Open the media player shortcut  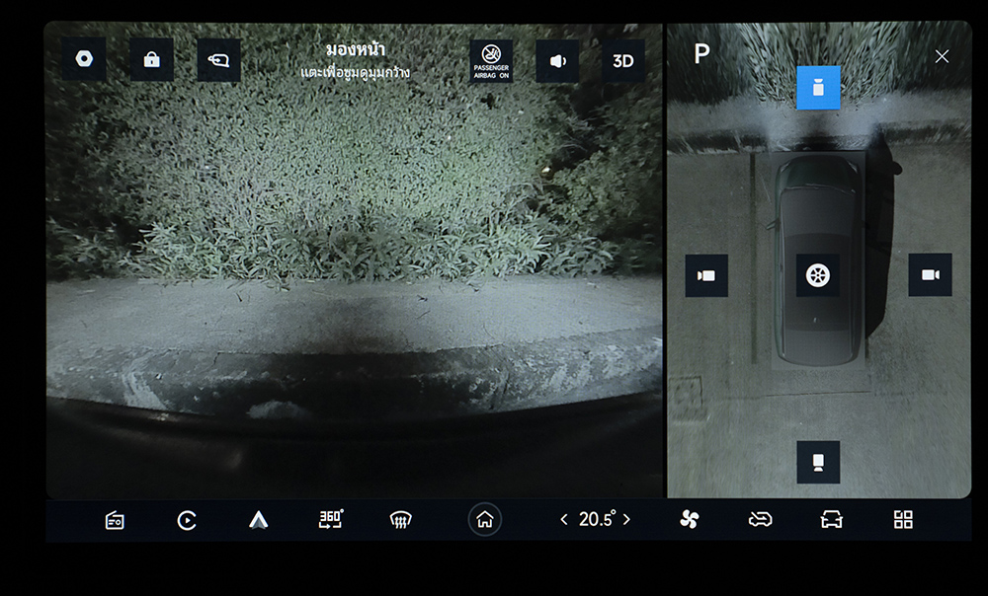point(187,520)
